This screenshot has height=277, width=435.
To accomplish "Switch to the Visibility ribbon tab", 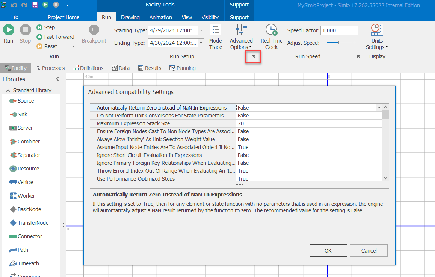I will 210,17.
